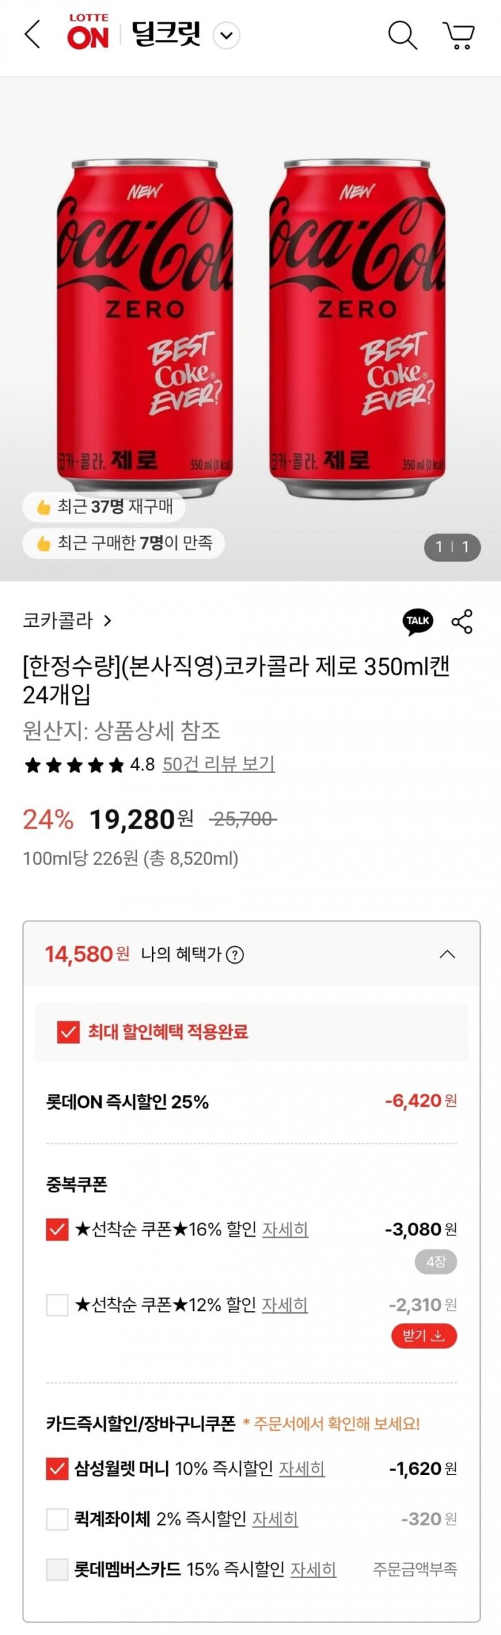Open the search magnifier icon
This screenshot has height=1635, width=501.
tap(402, 35)
